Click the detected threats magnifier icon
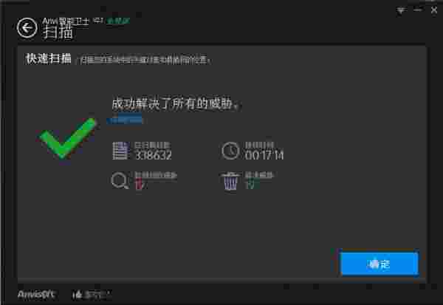 pos(120,181)
